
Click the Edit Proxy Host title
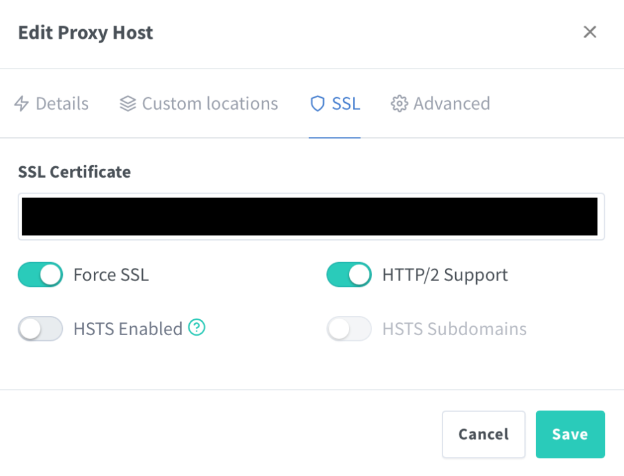86,32
